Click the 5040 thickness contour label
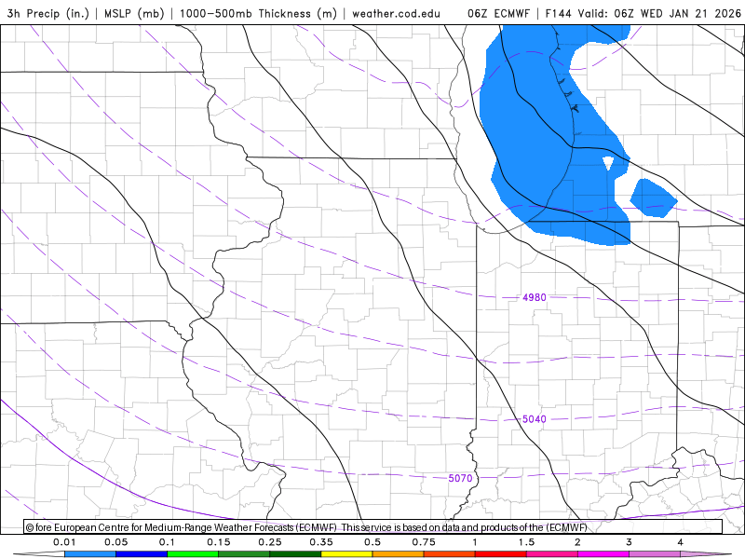The width and height of the screenshot is (745, 559). pos(534,419)
